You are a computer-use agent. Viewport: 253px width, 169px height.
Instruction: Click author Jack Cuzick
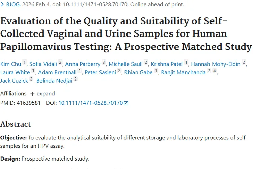14,81
